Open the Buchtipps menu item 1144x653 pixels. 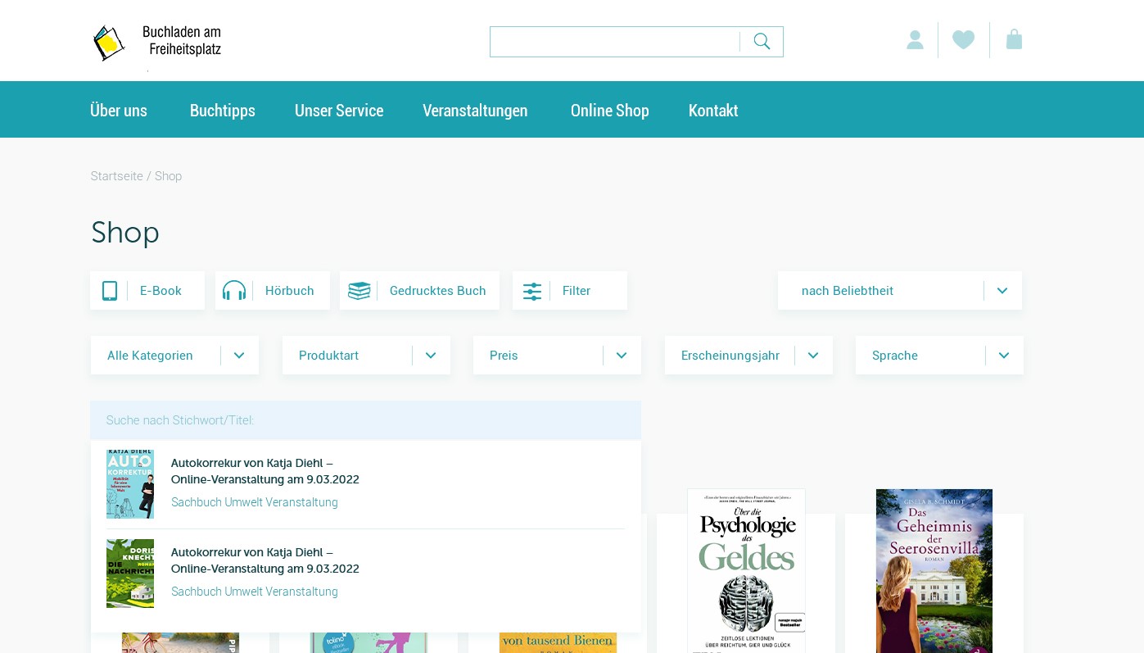point(223,111)
